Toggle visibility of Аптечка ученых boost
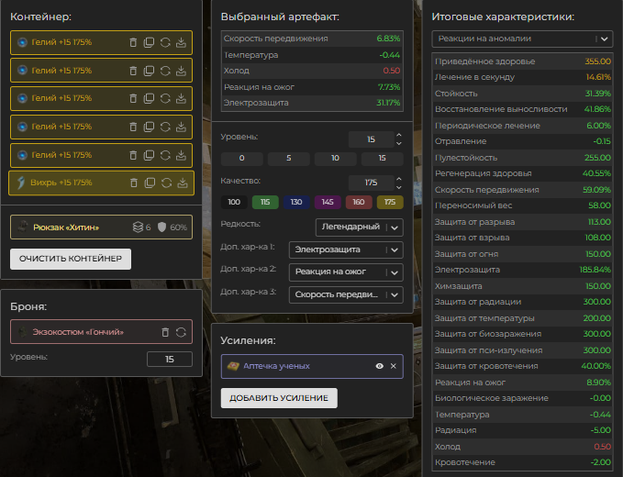This screenshot has width=623, height=477. (x=379, y=366)
